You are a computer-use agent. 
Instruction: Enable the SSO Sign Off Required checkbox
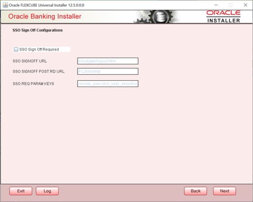point(16,49)
